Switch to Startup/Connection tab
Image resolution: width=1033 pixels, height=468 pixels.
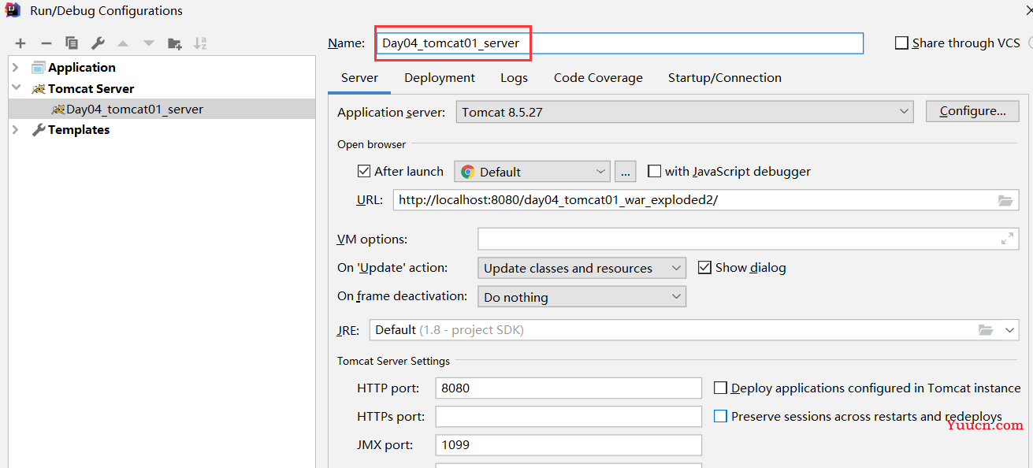[725, 78]
